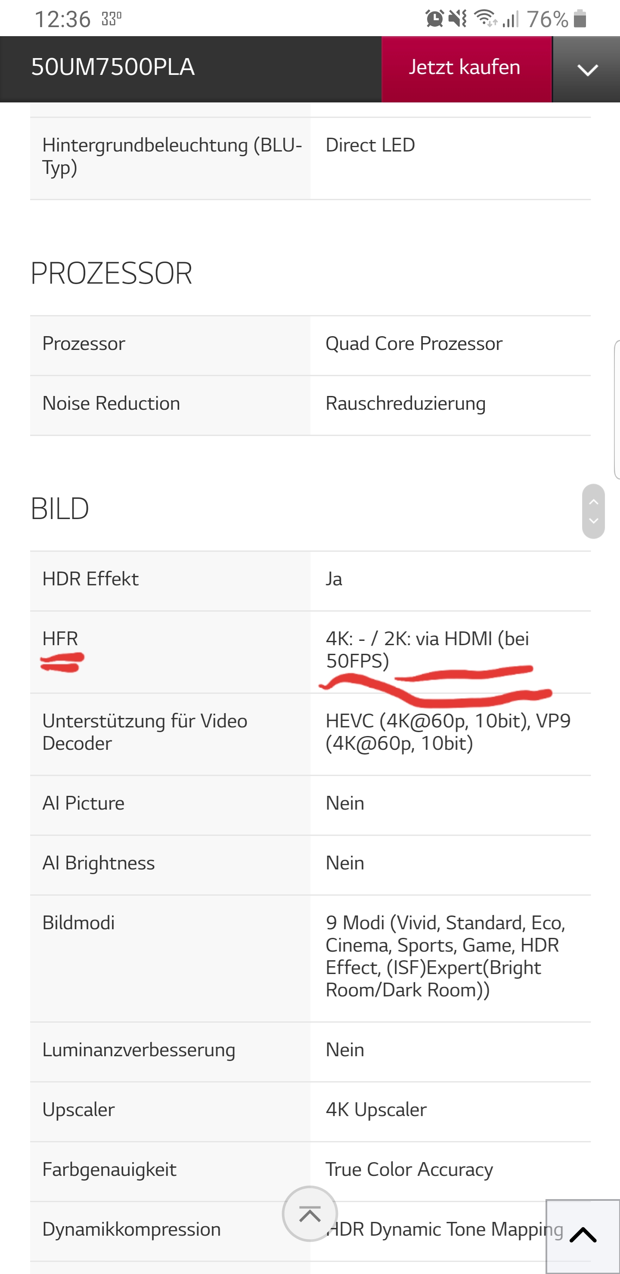
Task: Select the BILD section heading
Action: click(x=60, y=509)
